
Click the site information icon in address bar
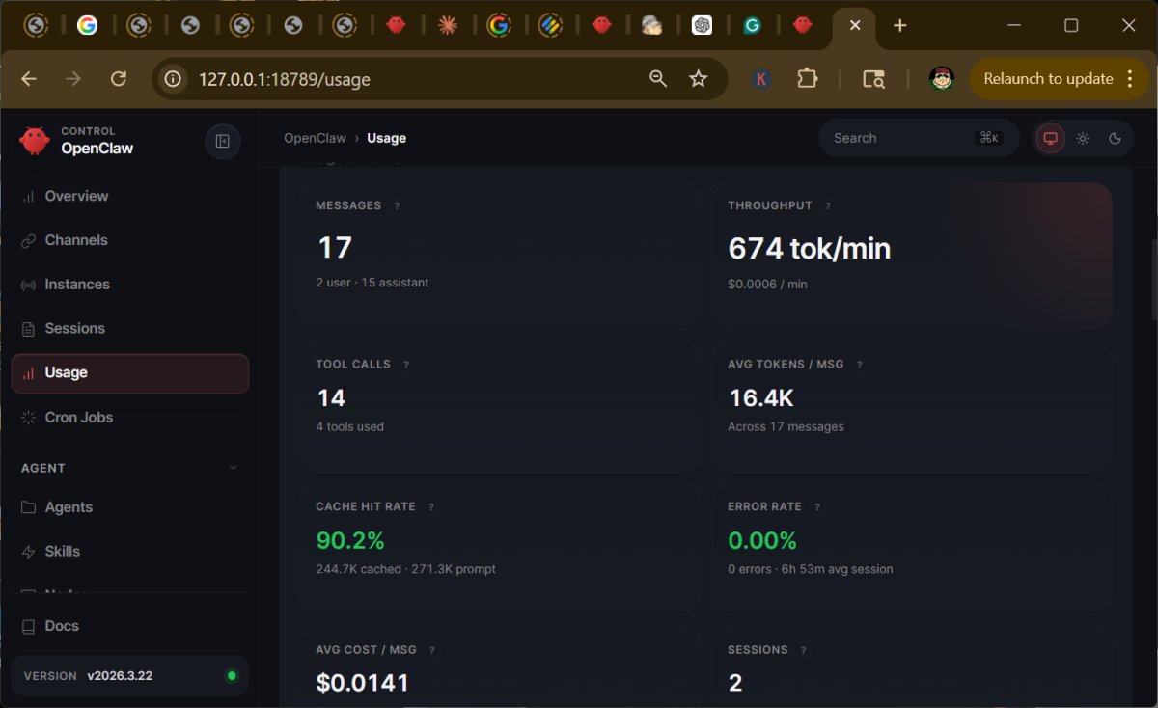[173, 79]
